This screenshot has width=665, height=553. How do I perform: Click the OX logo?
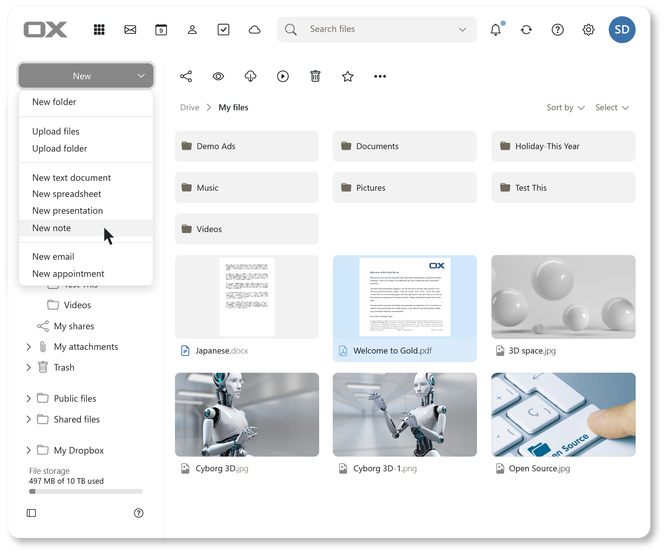[x=45, y=30]
